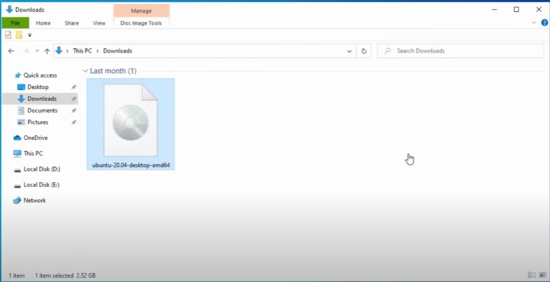Open Network in the navigation pane

(x=34, y=201)
